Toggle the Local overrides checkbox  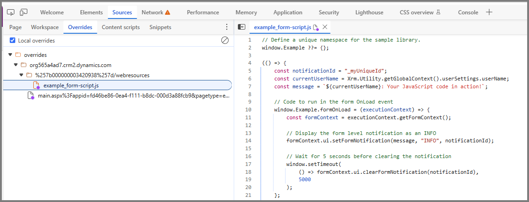tap(12, 41)
